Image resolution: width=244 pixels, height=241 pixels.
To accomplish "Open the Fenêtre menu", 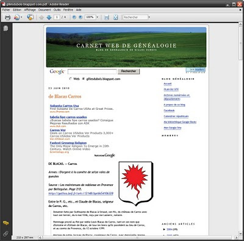I will pyautogui.click(x=68, y=10).
